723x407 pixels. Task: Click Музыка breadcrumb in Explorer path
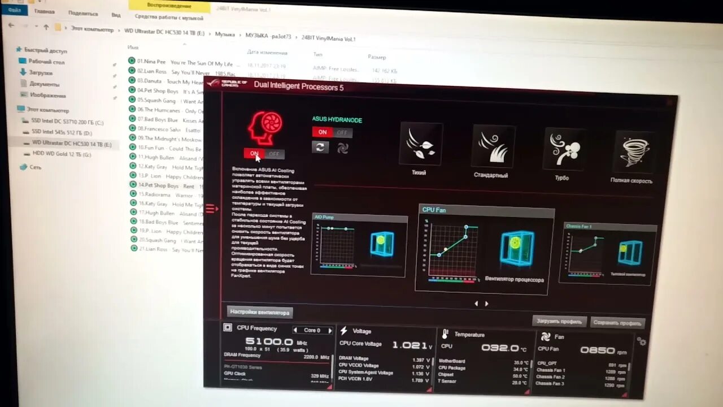[x=225, y=34]
